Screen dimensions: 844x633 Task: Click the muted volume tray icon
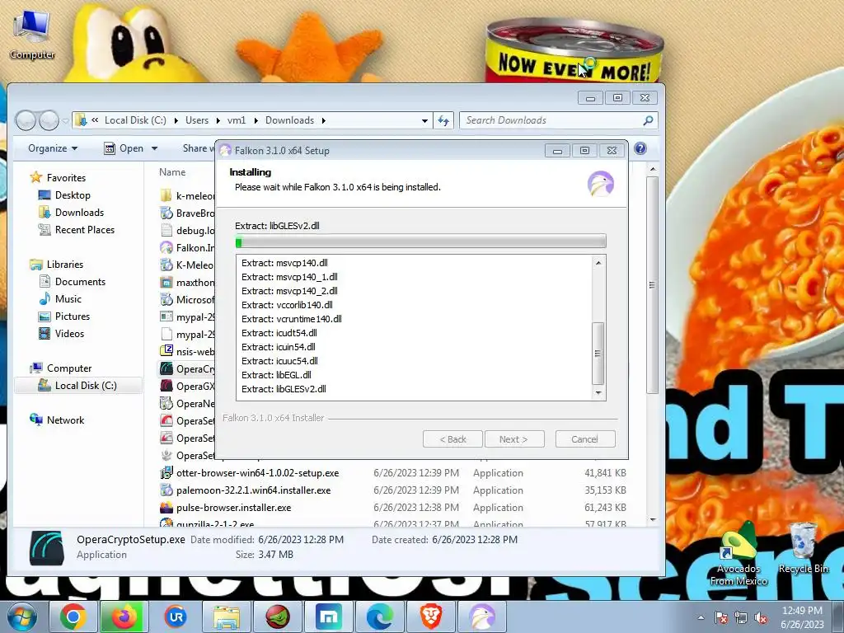coord(761,617)
